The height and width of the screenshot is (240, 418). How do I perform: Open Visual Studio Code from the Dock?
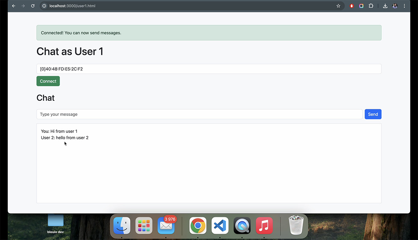click(220, 226)
